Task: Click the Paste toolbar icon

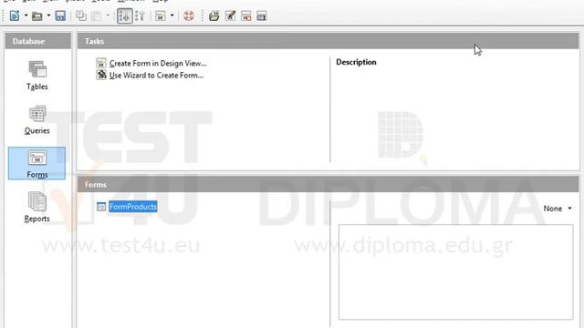Action: (97, 15)
